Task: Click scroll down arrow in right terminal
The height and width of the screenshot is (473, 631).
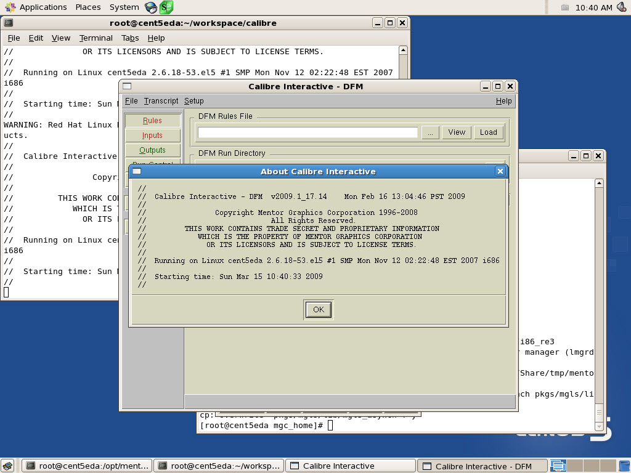Action: 599,426
